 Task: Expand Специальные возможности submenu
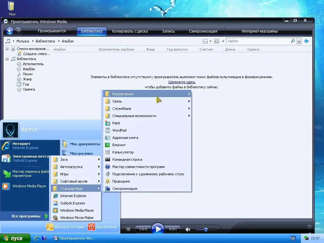pyautogui.click(x=147, y=116)
